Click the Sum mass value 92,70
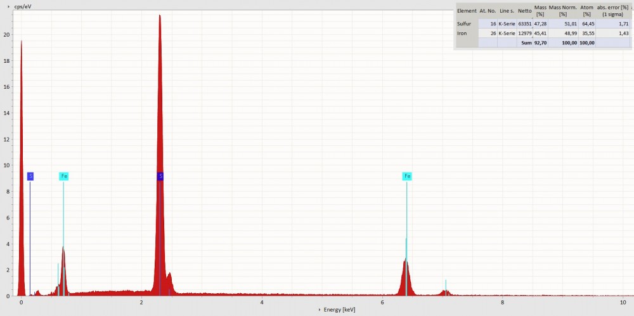The height and width of the screenshot is (316, 634). pyautogui.click(x=540, y=43)
